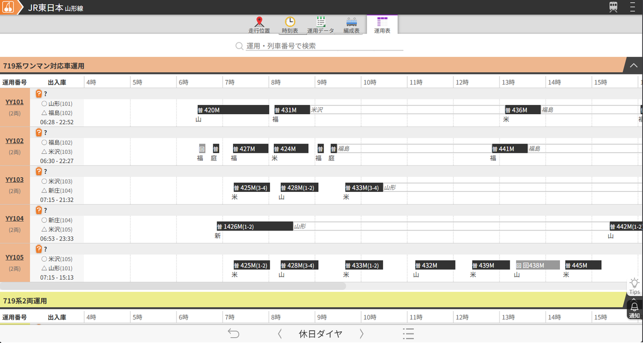Click 07:15 - 15:13 time range text
Viewport: 643px width, 343px height.
pos(57,278)
